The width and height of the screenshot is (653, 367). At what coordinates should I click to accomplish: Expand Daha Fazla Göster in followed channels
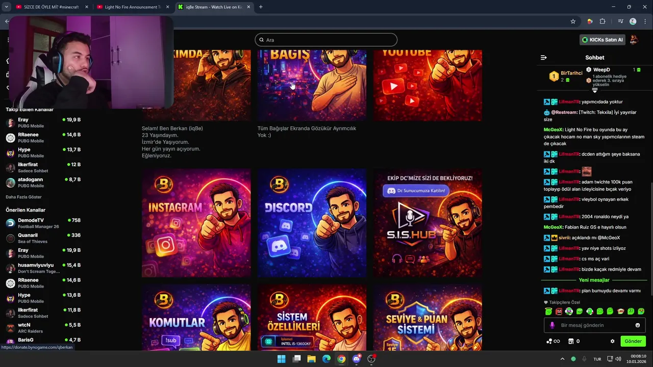23,197
